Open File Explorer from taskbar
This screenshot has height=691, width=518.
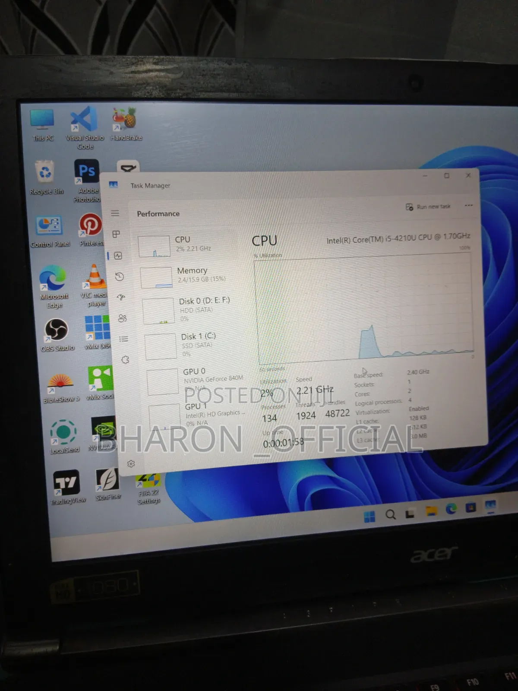click(431, 511)
